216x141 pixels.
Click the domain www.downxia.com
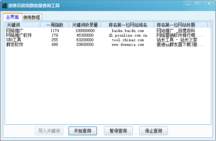pyautogui.click(x=128, y=44)
